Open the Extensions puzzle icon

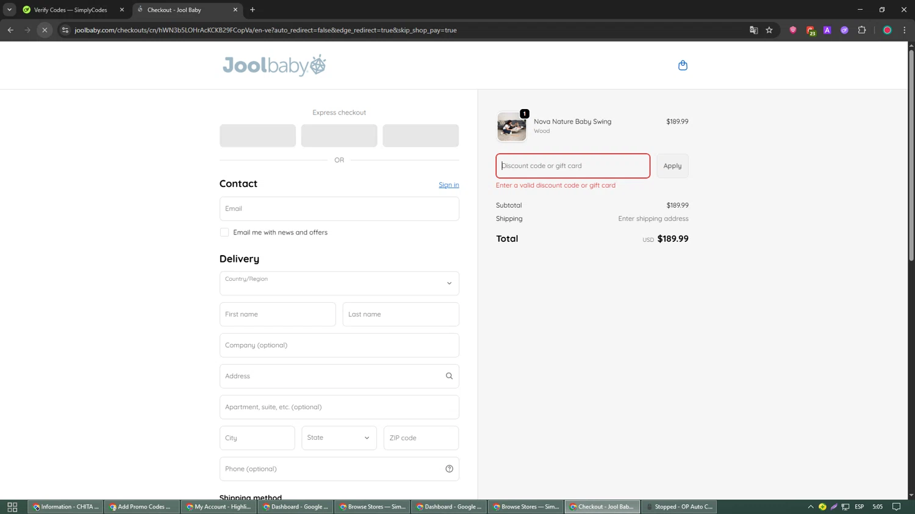(862, 30)
